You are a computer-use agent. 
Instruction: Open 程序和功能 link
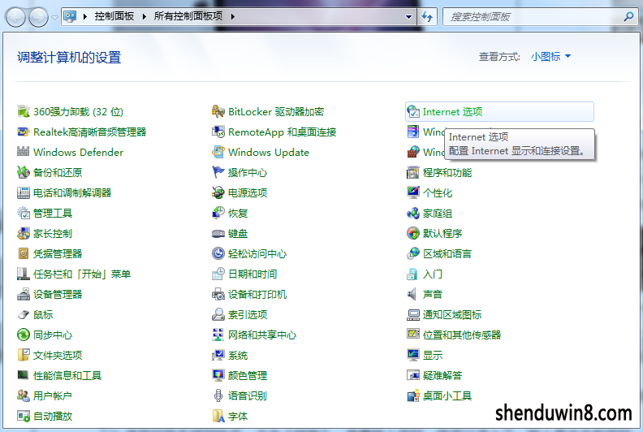[x=447, y=173]
